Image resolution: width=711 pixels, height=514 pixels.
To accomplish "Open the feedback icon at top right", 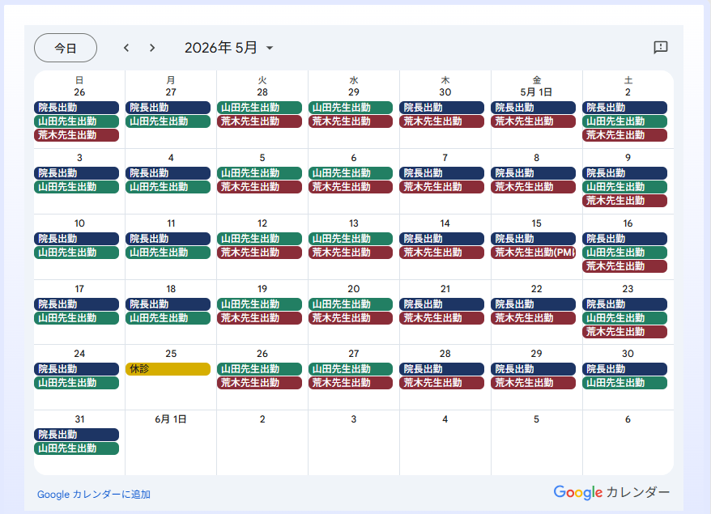I will point(661,48).
